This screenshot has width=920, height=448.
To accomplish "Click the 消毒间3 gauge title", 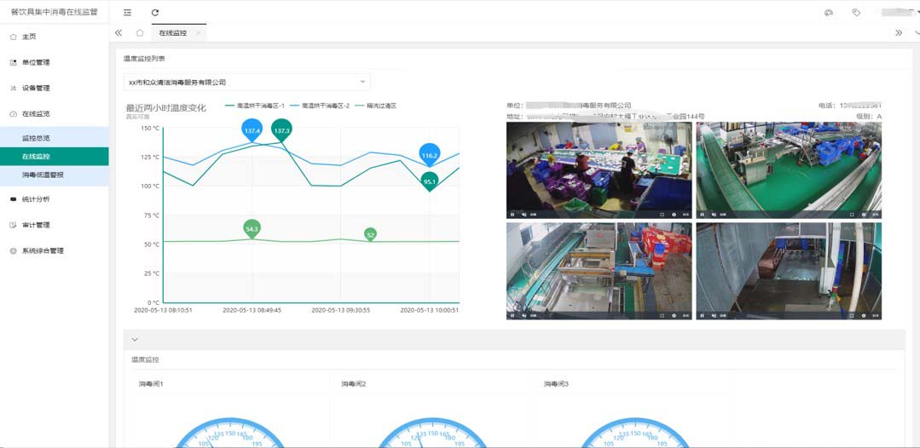I will [556, 384].
